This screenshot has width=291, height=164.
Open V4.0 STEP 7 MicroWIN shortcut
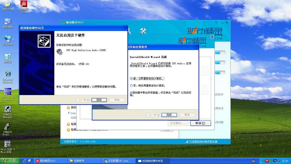(x=8, y=147)
